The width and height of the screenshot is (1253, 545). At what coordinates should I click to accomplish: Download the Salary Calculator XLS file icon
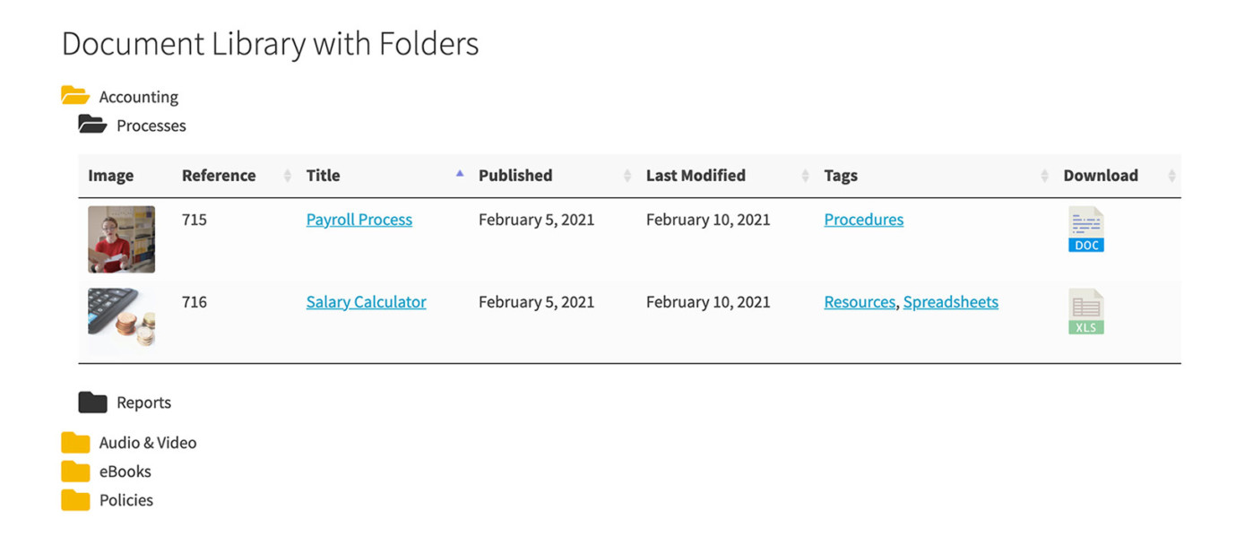(x=1085, y=312)
